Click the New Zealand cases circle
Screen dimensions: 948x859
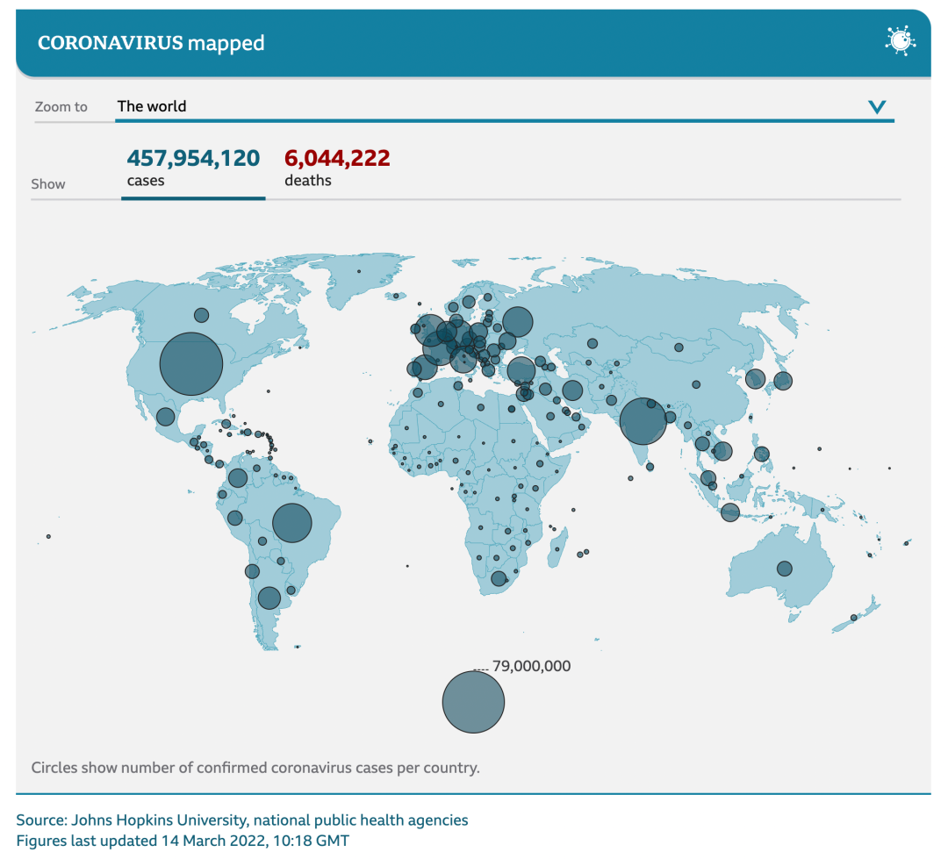[854, 618]
